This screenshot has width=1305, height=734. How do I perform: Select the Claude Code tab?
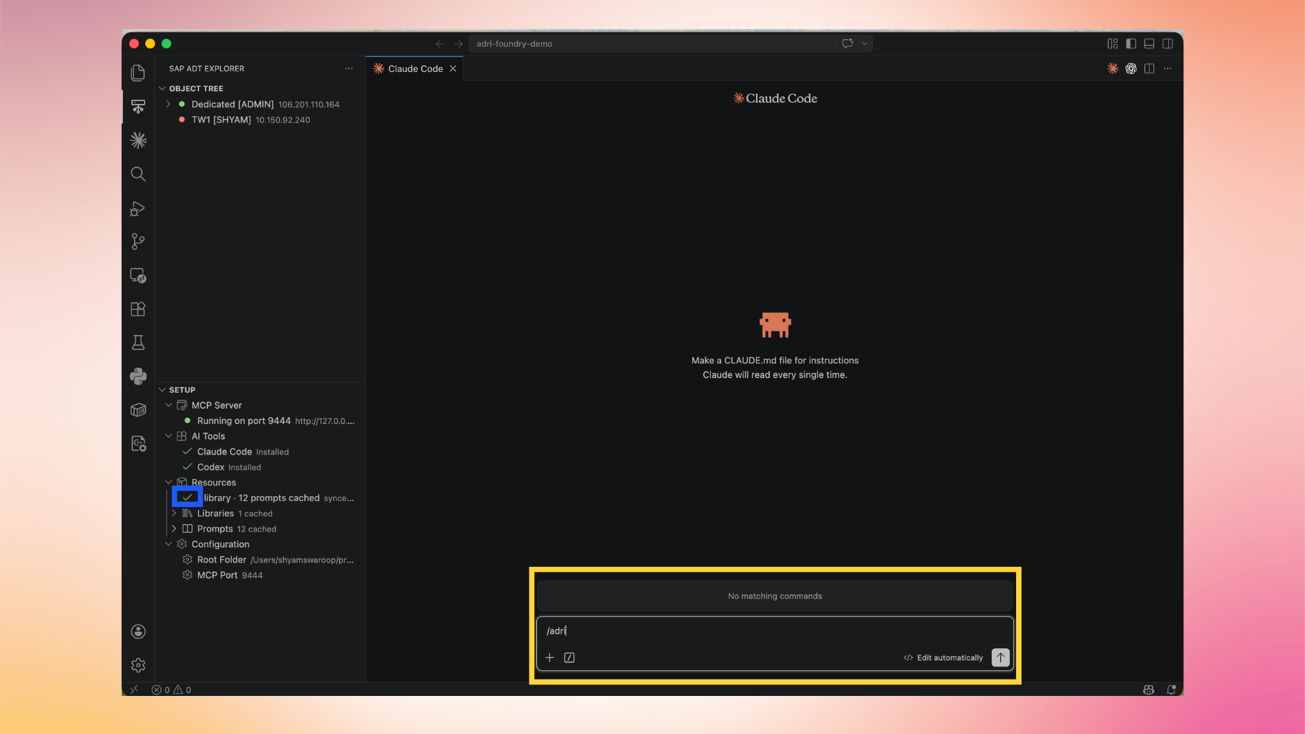point(415,68)
